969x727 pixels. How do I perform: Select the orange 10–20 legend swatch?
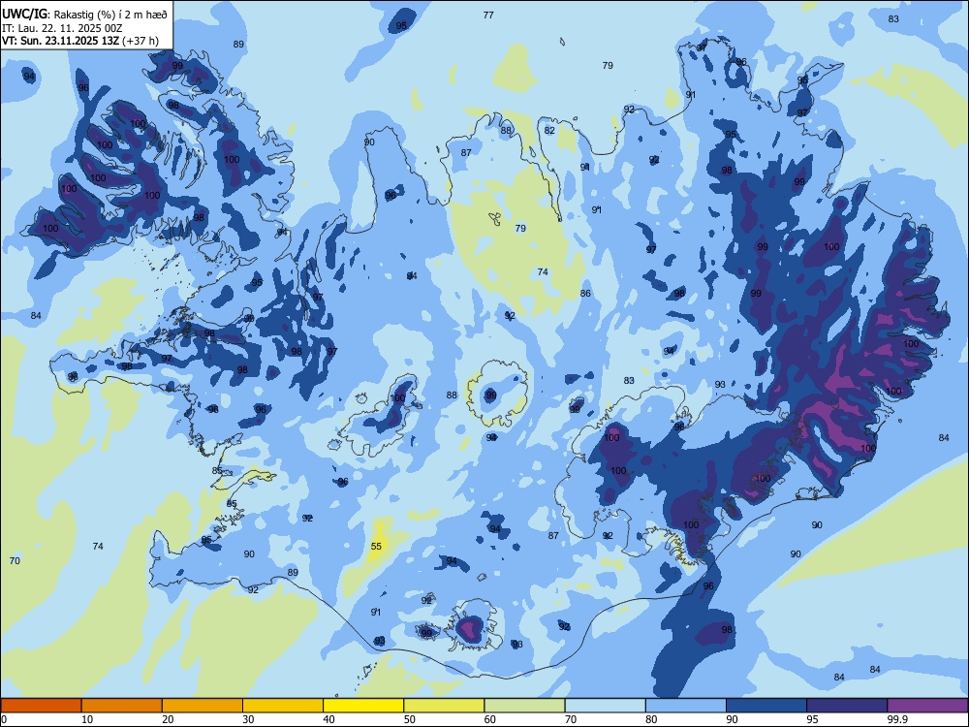click(122, 706)
